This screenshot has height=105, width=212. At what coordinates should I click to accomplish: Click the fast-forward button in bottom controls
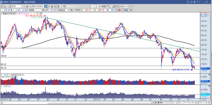161,103
